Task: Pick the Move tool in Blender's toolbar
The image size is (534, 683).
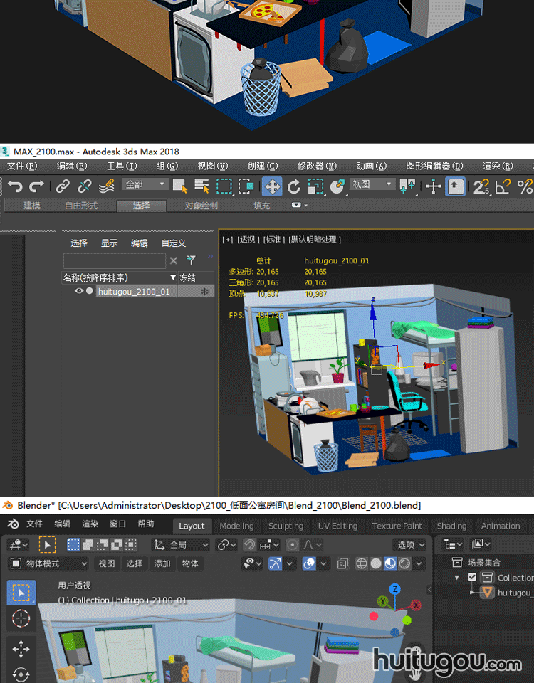Action: (x=21, y=648)
